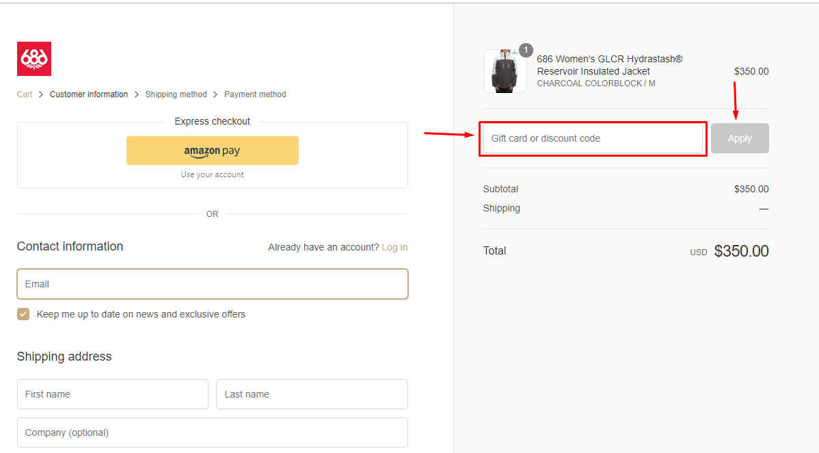This screenshot has width=819, height=453.
Task: Click chevron after Cart breadcrumb
Action: (x=41, y=94)
